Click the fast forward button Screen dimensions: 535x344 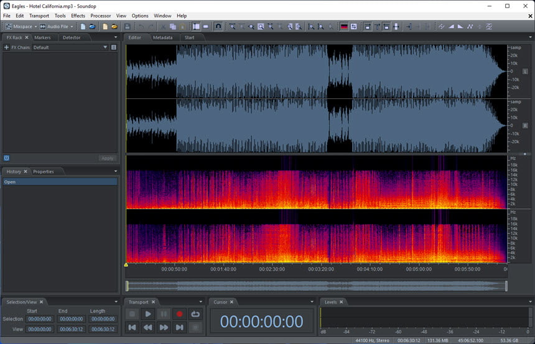click(164, 328)
